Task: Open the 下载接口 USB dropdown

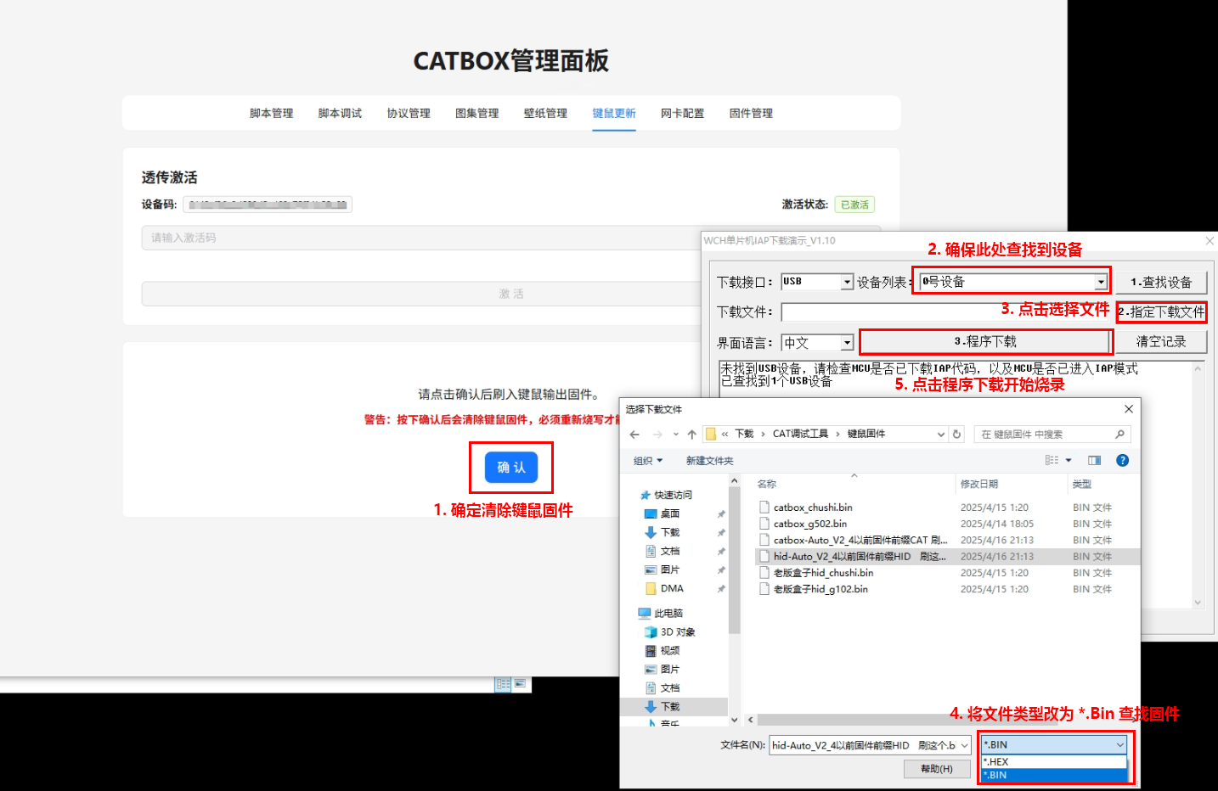Action: coord(847,282)
